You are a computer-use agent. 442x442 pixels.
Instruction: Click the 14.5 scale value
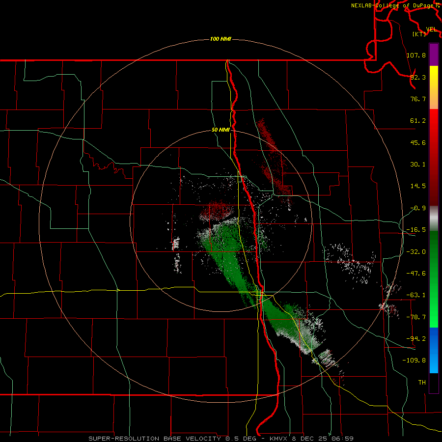418,186
